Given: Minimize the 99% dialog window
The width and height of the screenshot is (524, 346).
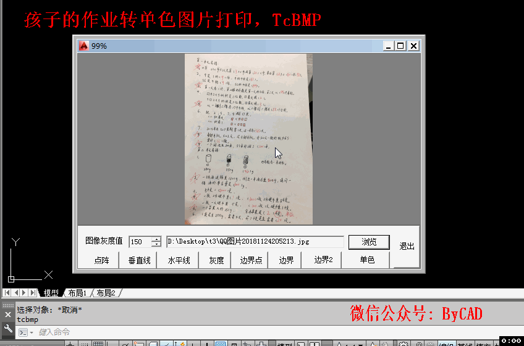Looking at the screenshot, I should click(388, 46).
